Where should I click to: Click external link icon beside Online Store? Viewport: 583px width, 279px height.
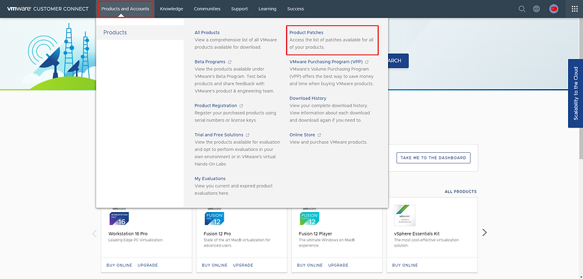319,135
